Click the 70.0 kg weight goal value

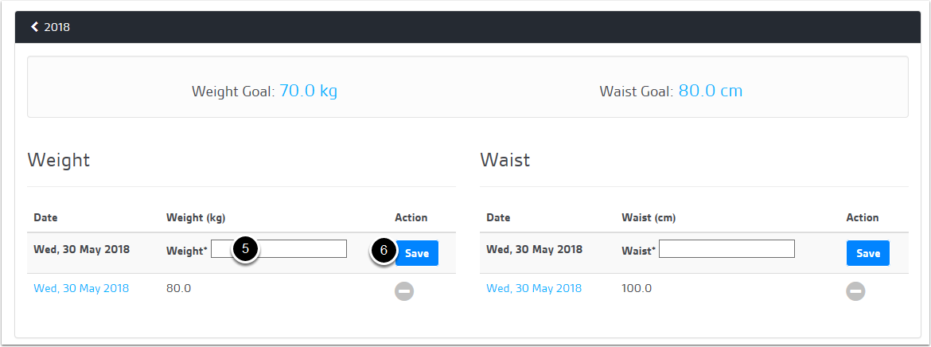coord(308,91)
